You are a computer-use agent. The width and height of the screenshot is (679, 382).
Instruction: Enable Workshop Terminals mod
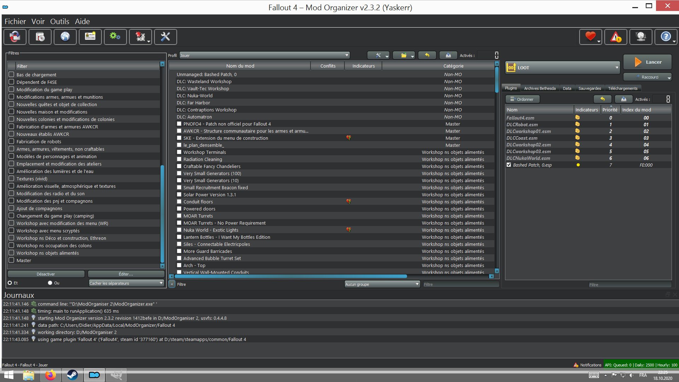click(x=179, y=152)
